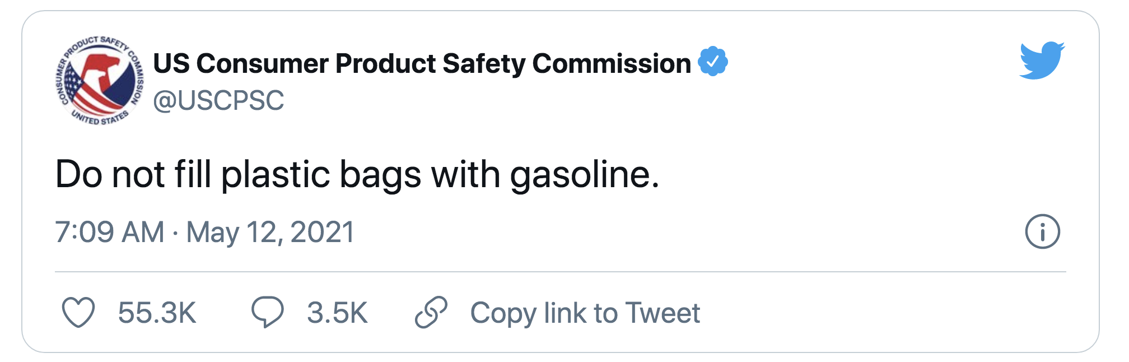Click the blue verified checkmark badge
Viewport: 1129px width, 362px height.
(712, 62)
